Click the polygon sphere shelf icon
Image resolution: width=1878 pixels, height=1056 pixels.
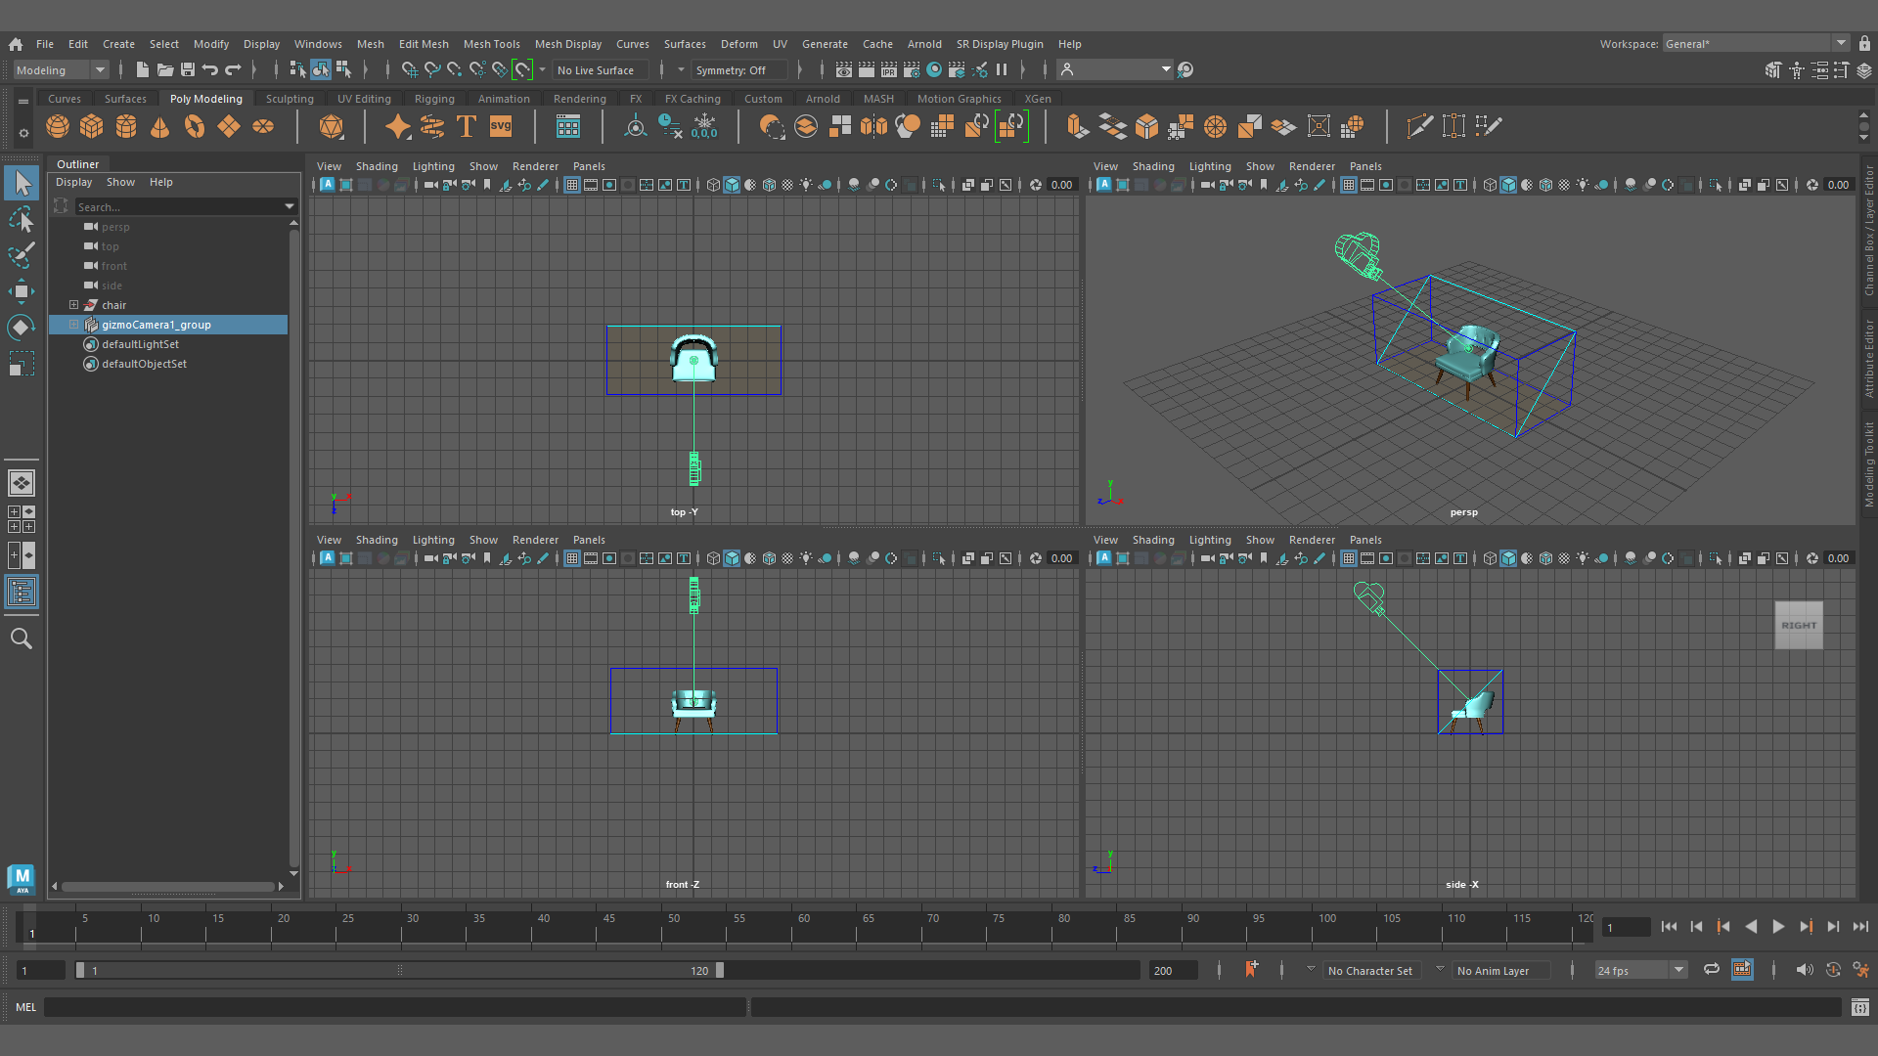(x=58, y=126)
